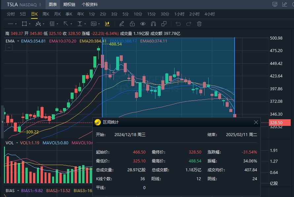The width and height of the screenshot is (294, 197).
Task: Click the tiger icon in 区间统计 header
Action: pyautogui.click(x=97, y=122)
